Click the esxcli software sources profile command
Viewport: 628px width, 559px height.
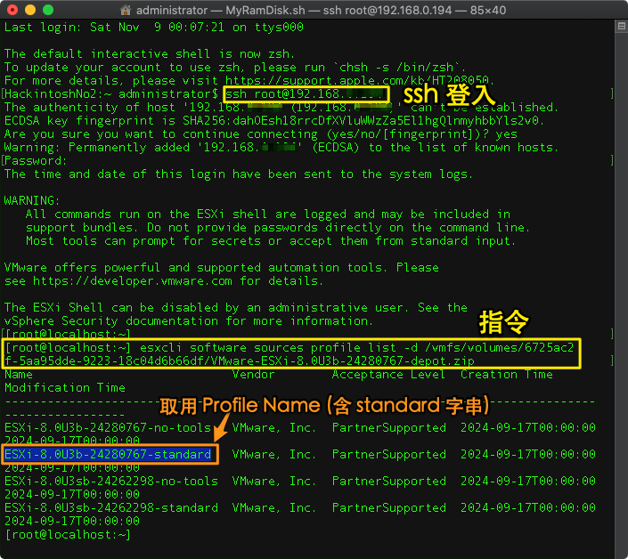coord(292,353)
